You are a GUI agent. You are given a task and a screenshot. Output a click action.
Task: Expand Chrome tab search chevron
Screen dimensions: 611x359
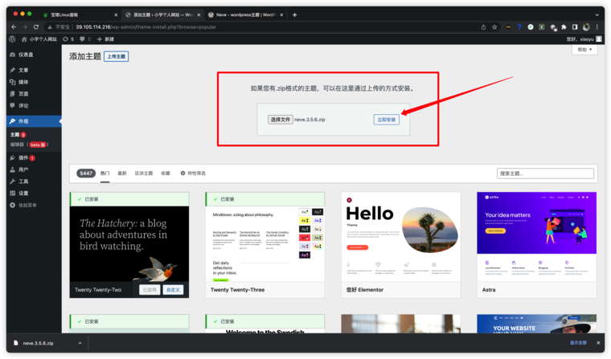click(597, 14)
